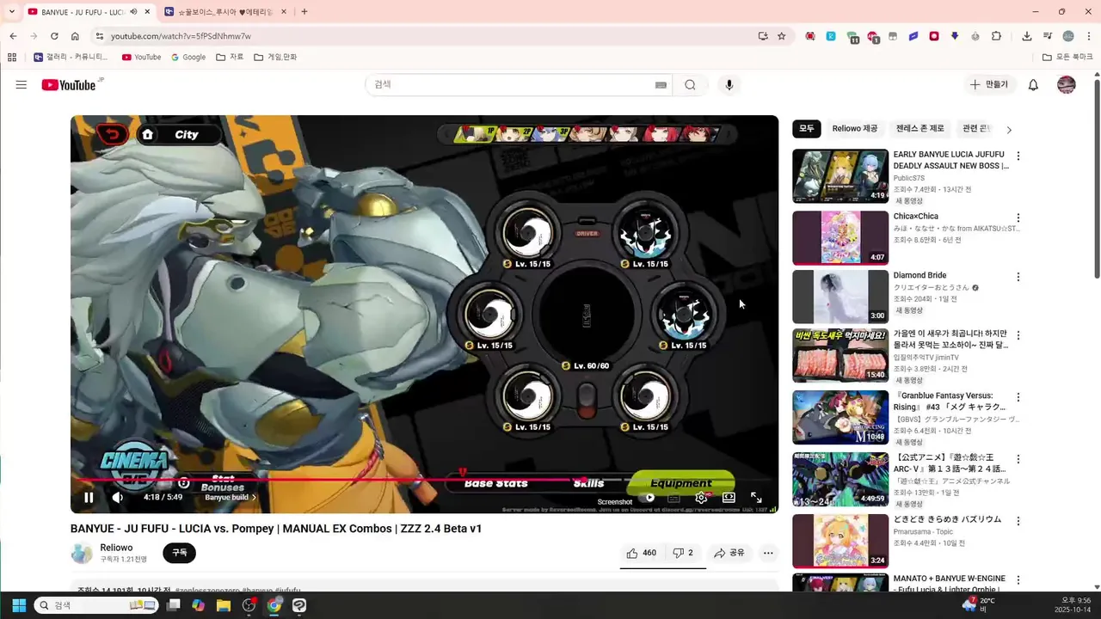Open the Google bookmark
This screenshot has width=1101, height=619.
click(x=188, y=58)
